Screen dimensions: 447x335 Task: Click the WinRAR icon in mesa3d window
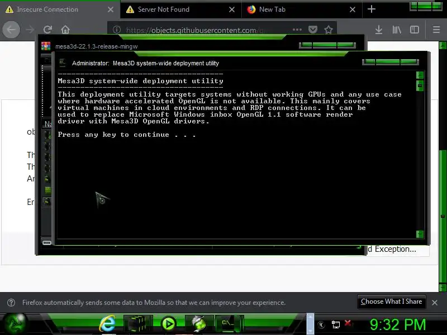tap(46, 46)
